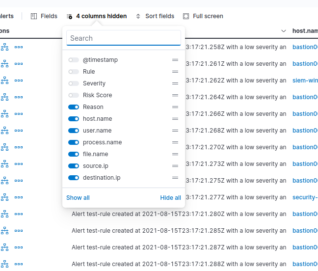Open the bastion host link in 21.280Z row
Viewport: 318px width, 271px height.
pyautogui.click(x=305, y=214)
